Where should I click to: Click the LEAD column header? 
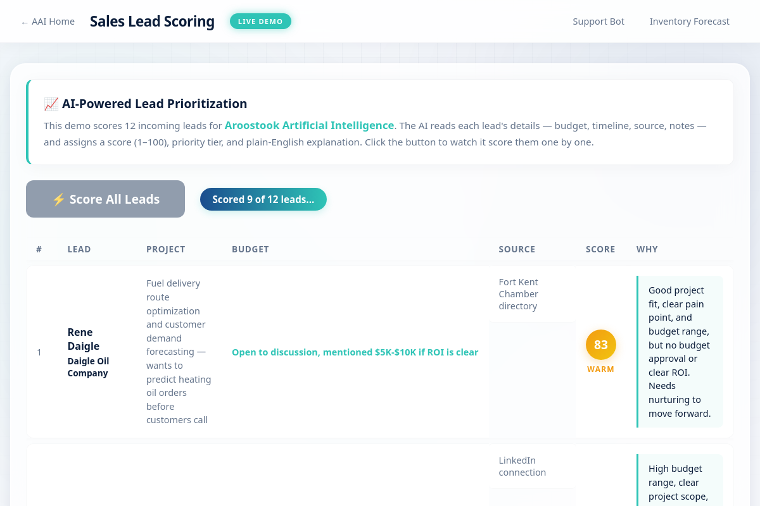pos(79,249)
